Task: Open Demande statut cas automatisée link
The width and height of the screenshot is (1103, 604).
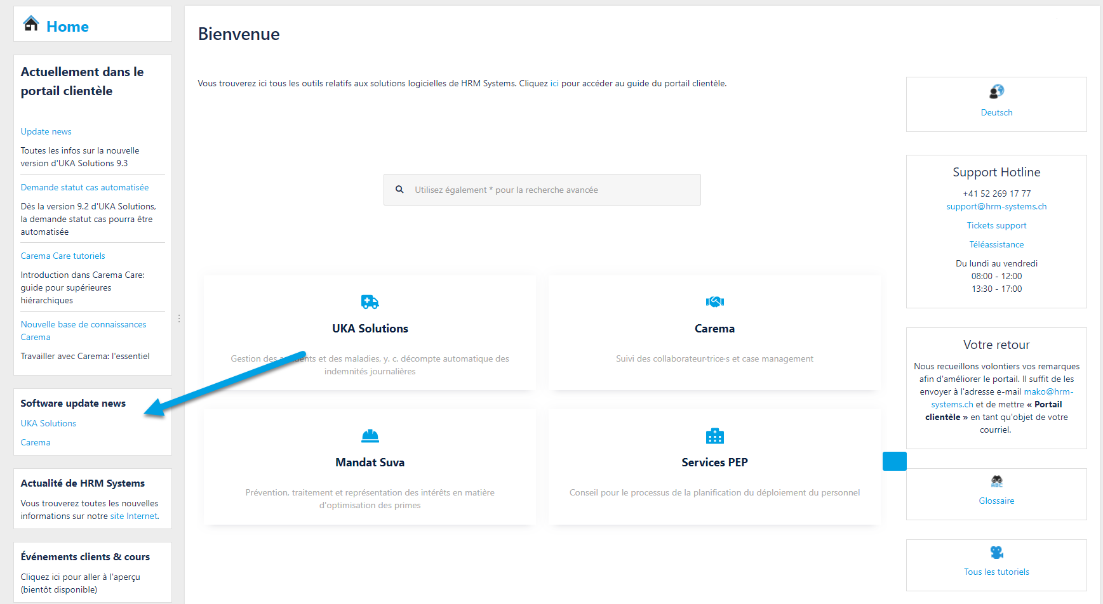Action: pyautogui.click(x=84, y=187)
